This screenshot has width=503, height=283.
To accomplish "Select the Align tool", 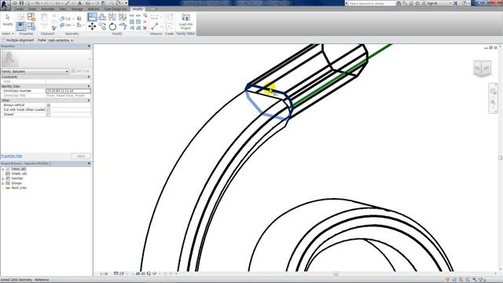I will pyautogui.click(x=93, y=17).
